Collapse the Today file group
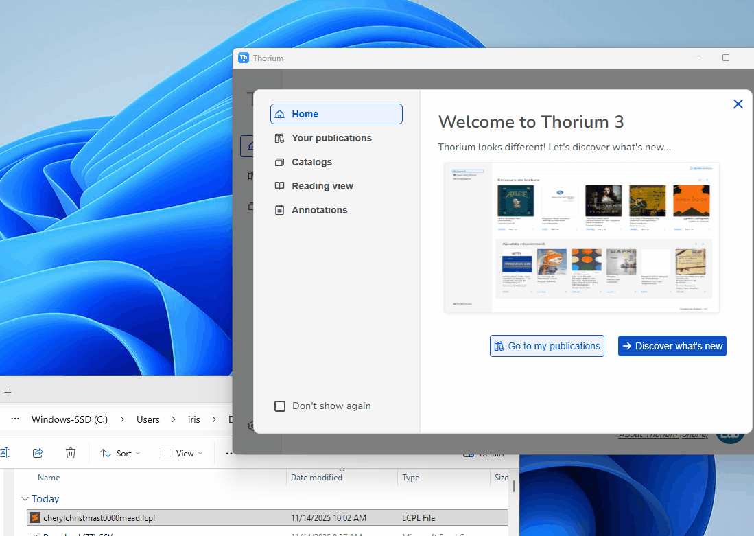754x536 pixels. click(x=25, y=499)
